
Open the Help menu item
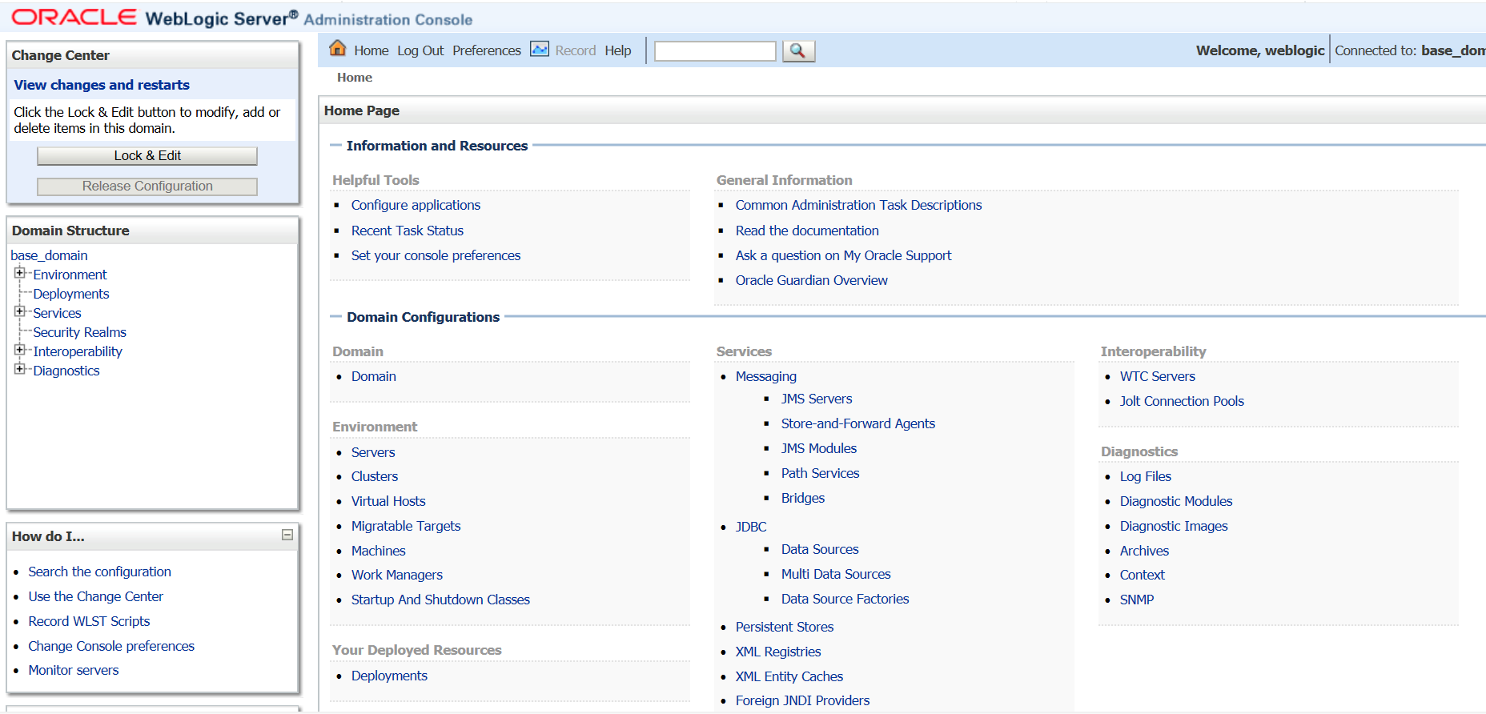tap(617, 50)
